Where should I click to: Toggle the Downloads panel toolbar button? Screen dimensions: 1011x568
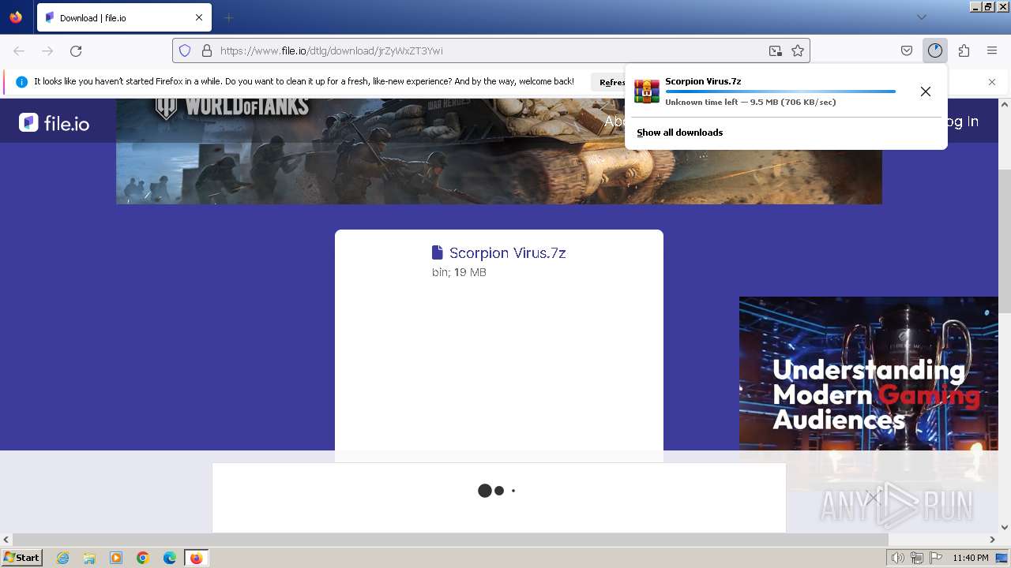(935, 50)
